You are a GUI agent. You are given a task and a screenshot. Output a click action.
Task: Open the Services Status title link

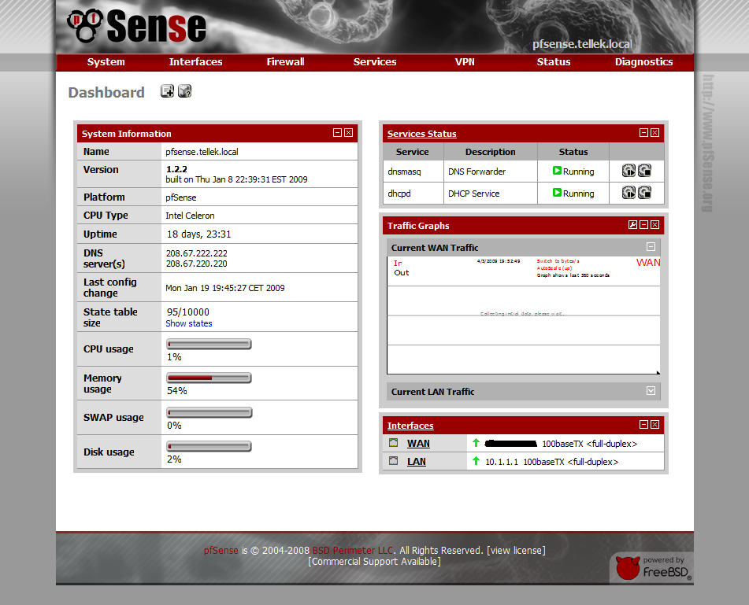pyautogui.click(x=422, y=134)
